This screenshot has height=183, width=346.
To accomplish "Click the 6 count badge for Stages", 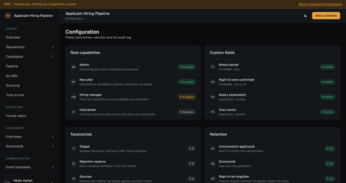I will point(191,149).
